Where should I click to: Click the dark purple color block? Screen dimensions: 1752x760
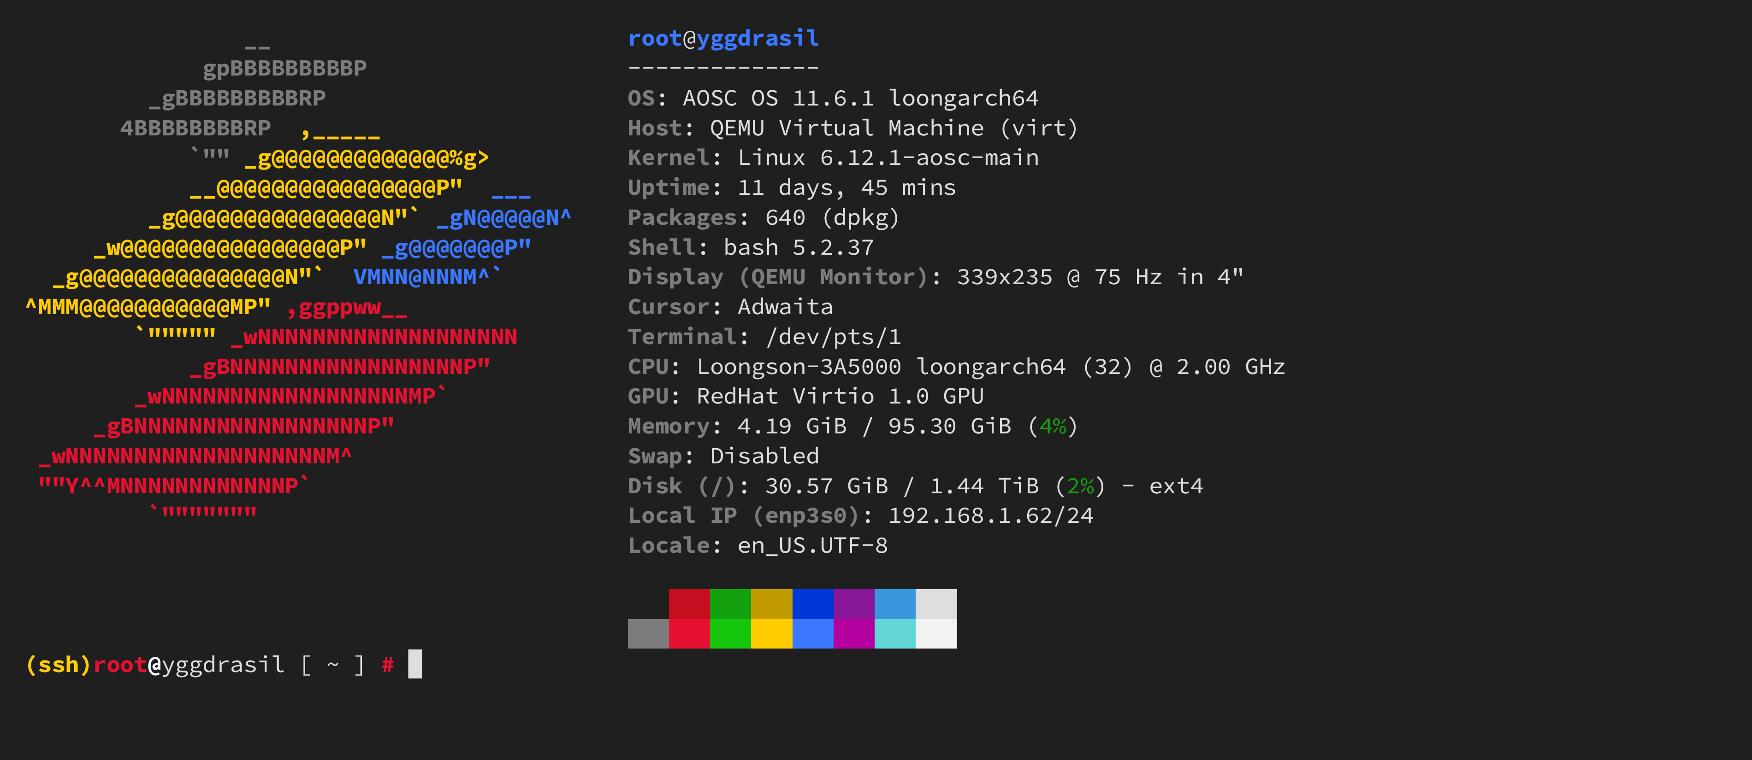point(853,604)
